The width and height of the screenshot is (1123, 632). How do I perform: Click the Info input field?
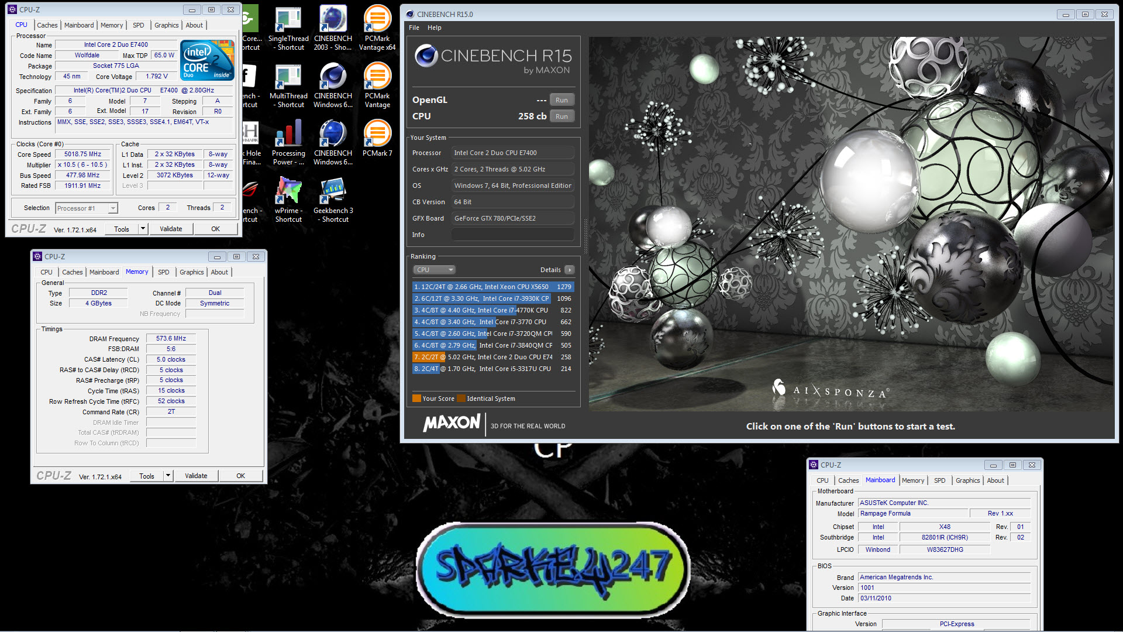512,235
